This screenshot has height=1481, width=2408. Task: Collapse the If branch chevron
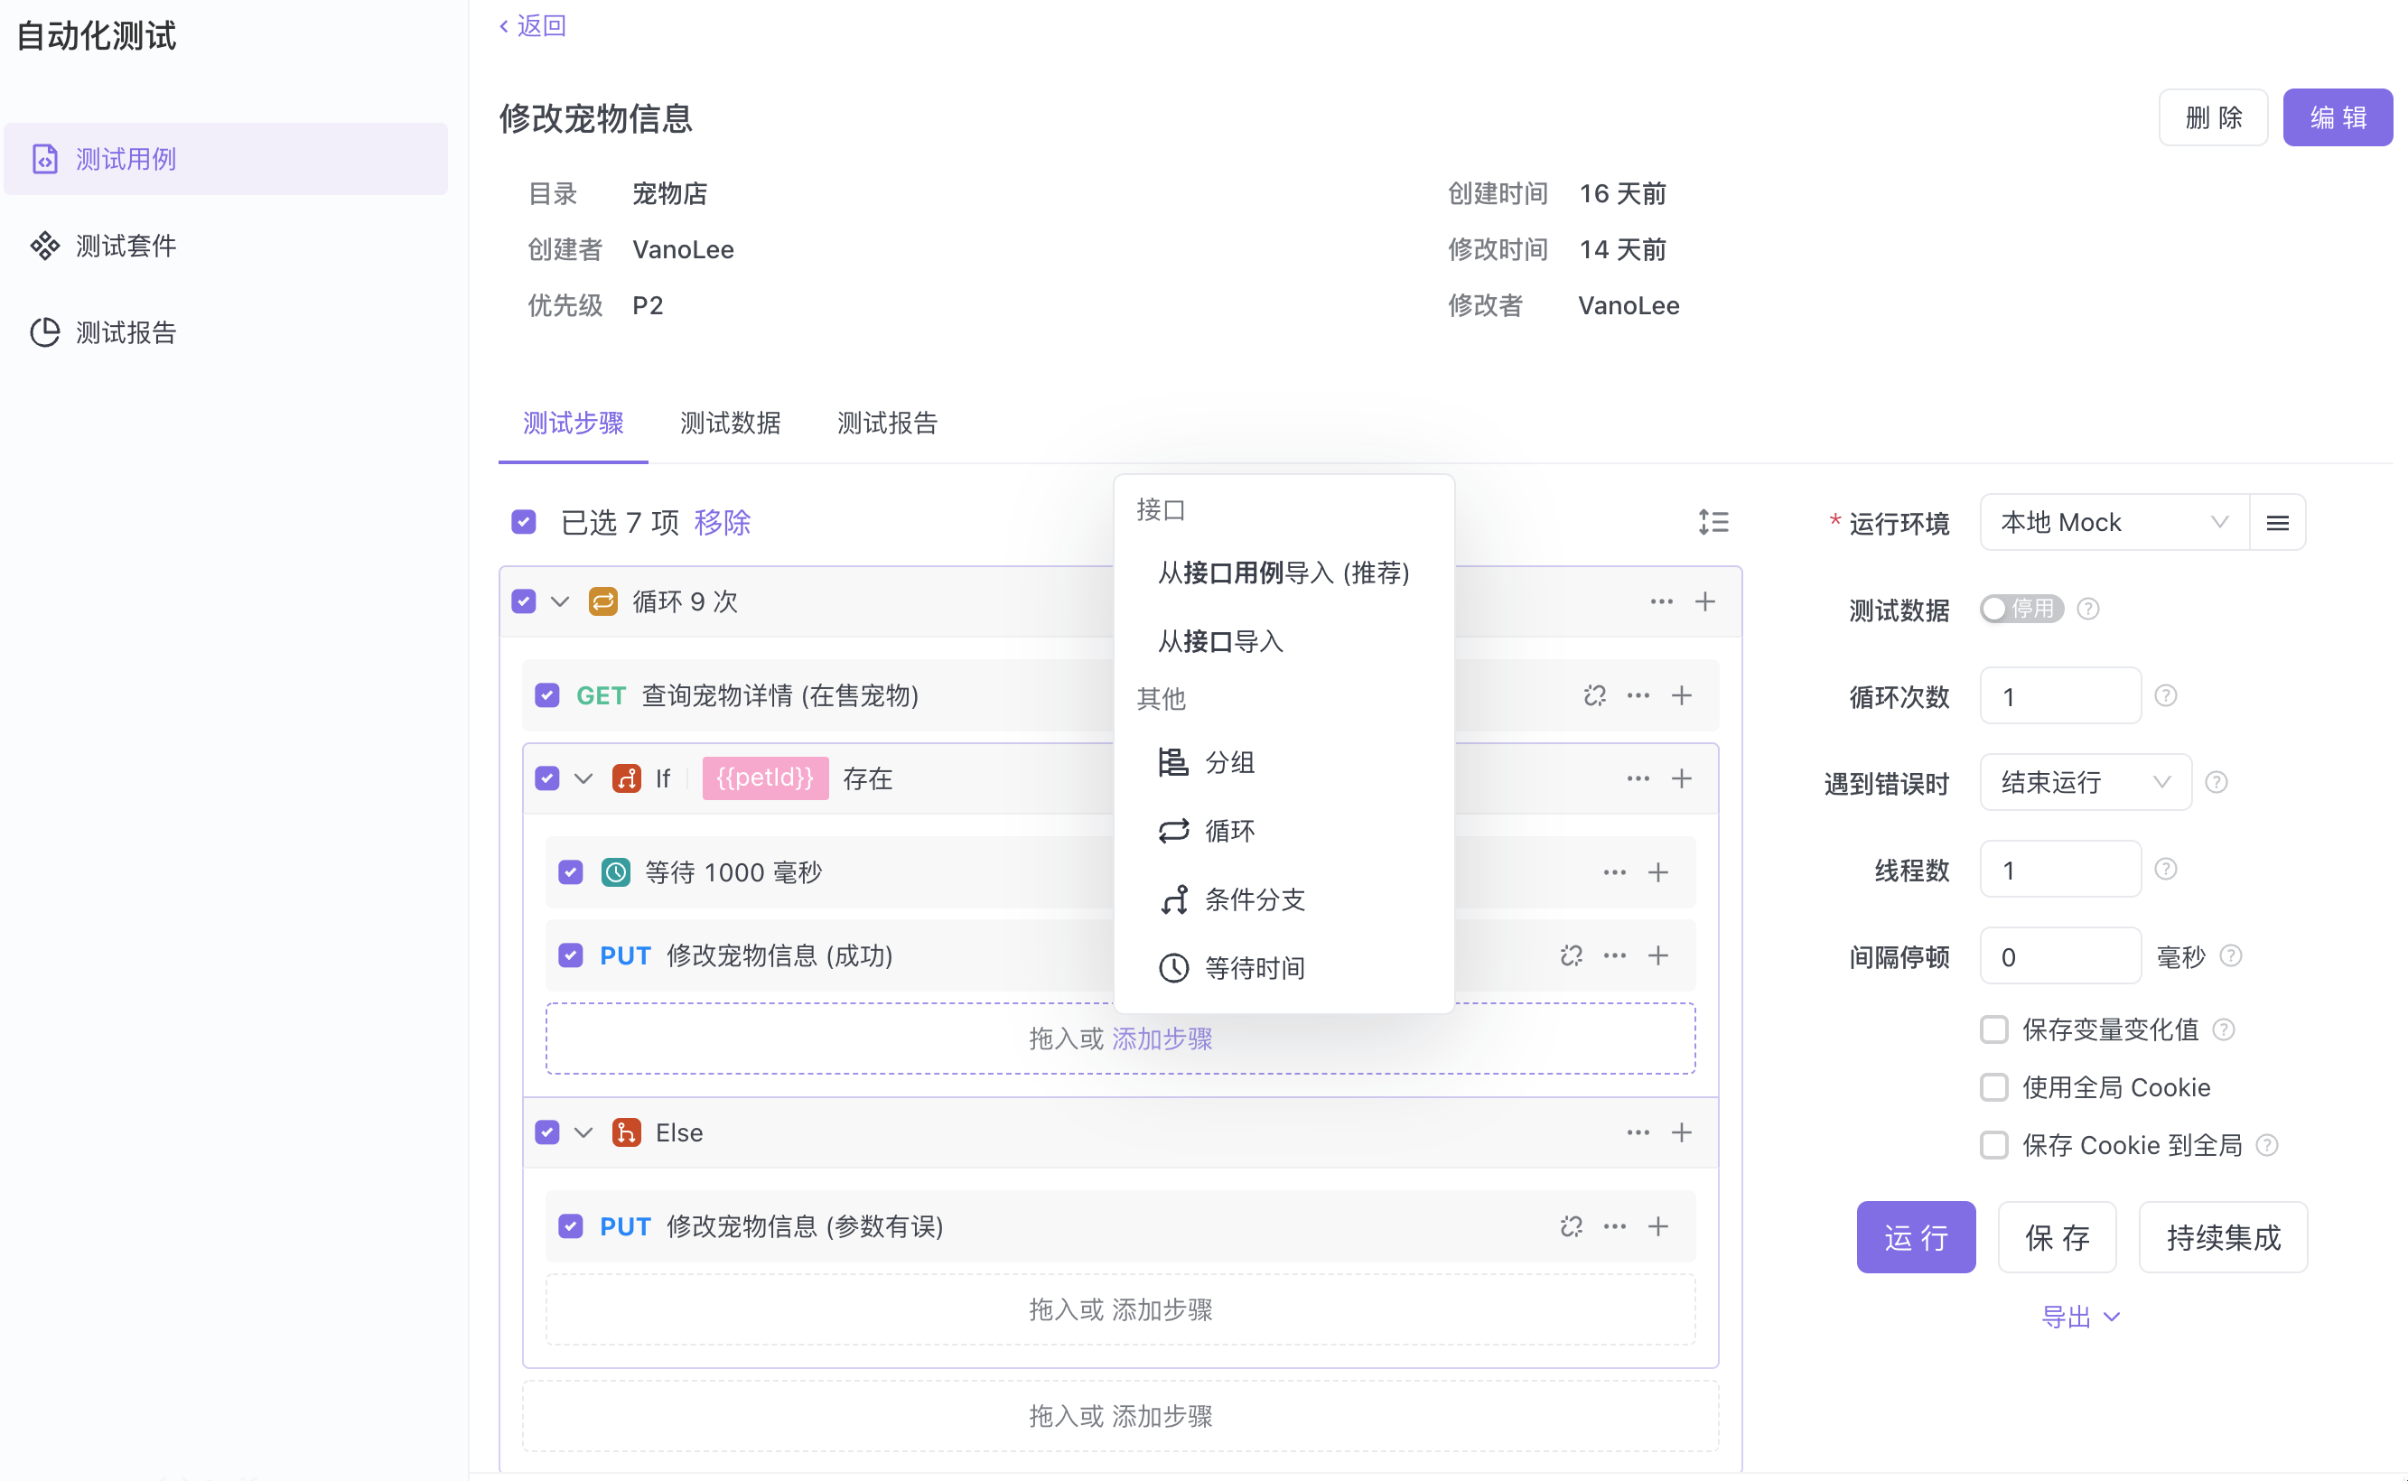coord(583,778)
